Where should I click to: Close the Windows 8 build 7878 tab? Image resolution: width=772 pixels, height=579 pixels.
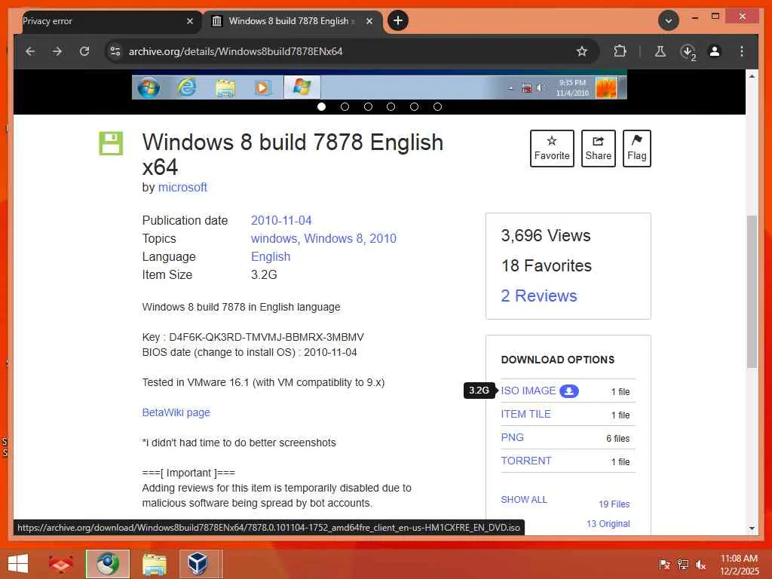pos(369,21)
